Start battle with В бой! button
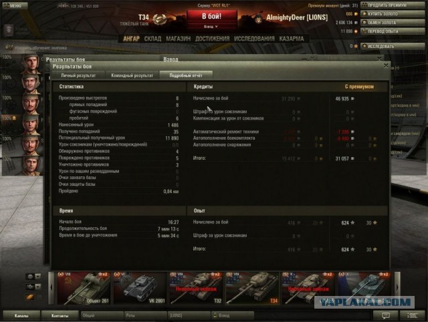The height and width of the screenshot is (322, 428). pyautogui.click(x=212, y=17)
